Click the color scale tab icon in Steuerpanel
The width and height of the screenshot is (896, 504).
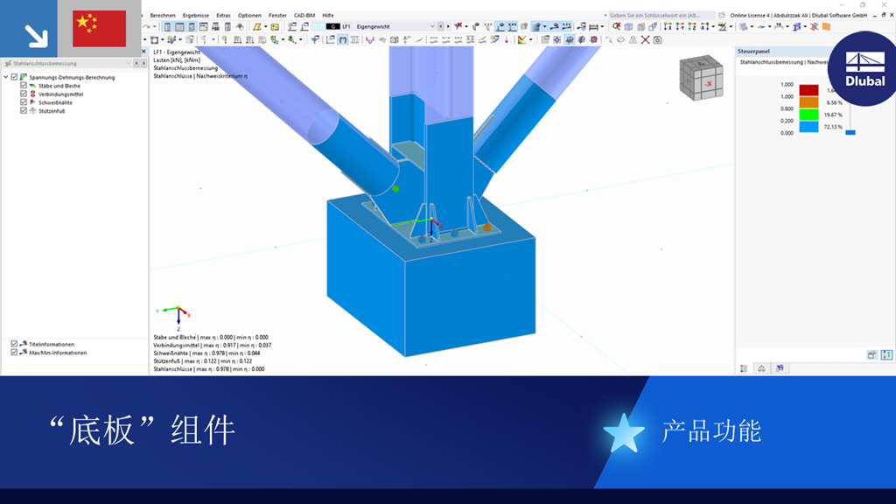[744, 368]
